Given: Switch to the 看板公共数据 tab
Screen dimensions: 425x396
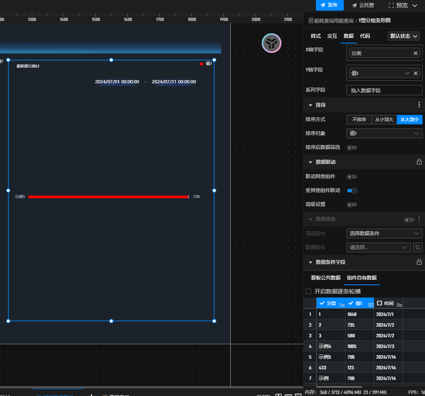Looking at the screenshot, I should click(325, 278).
